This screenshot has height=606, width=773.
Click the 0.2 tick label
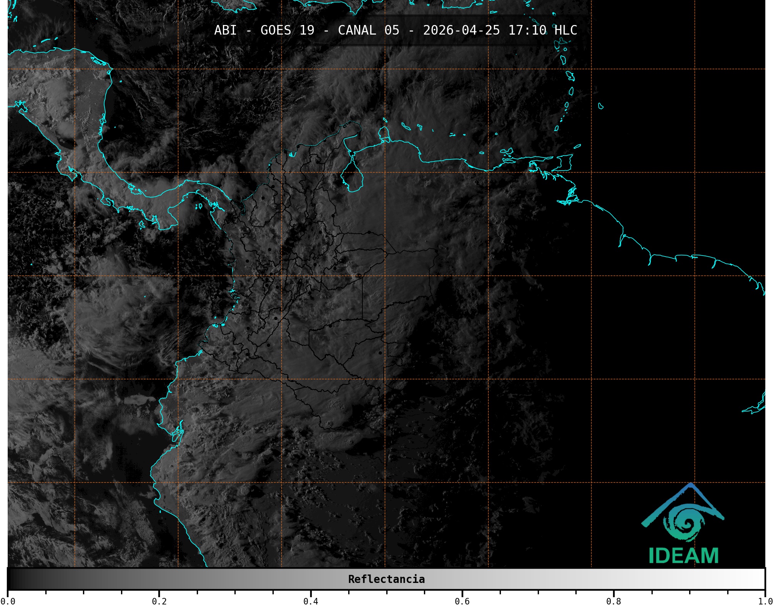click(x=159, y=601)
